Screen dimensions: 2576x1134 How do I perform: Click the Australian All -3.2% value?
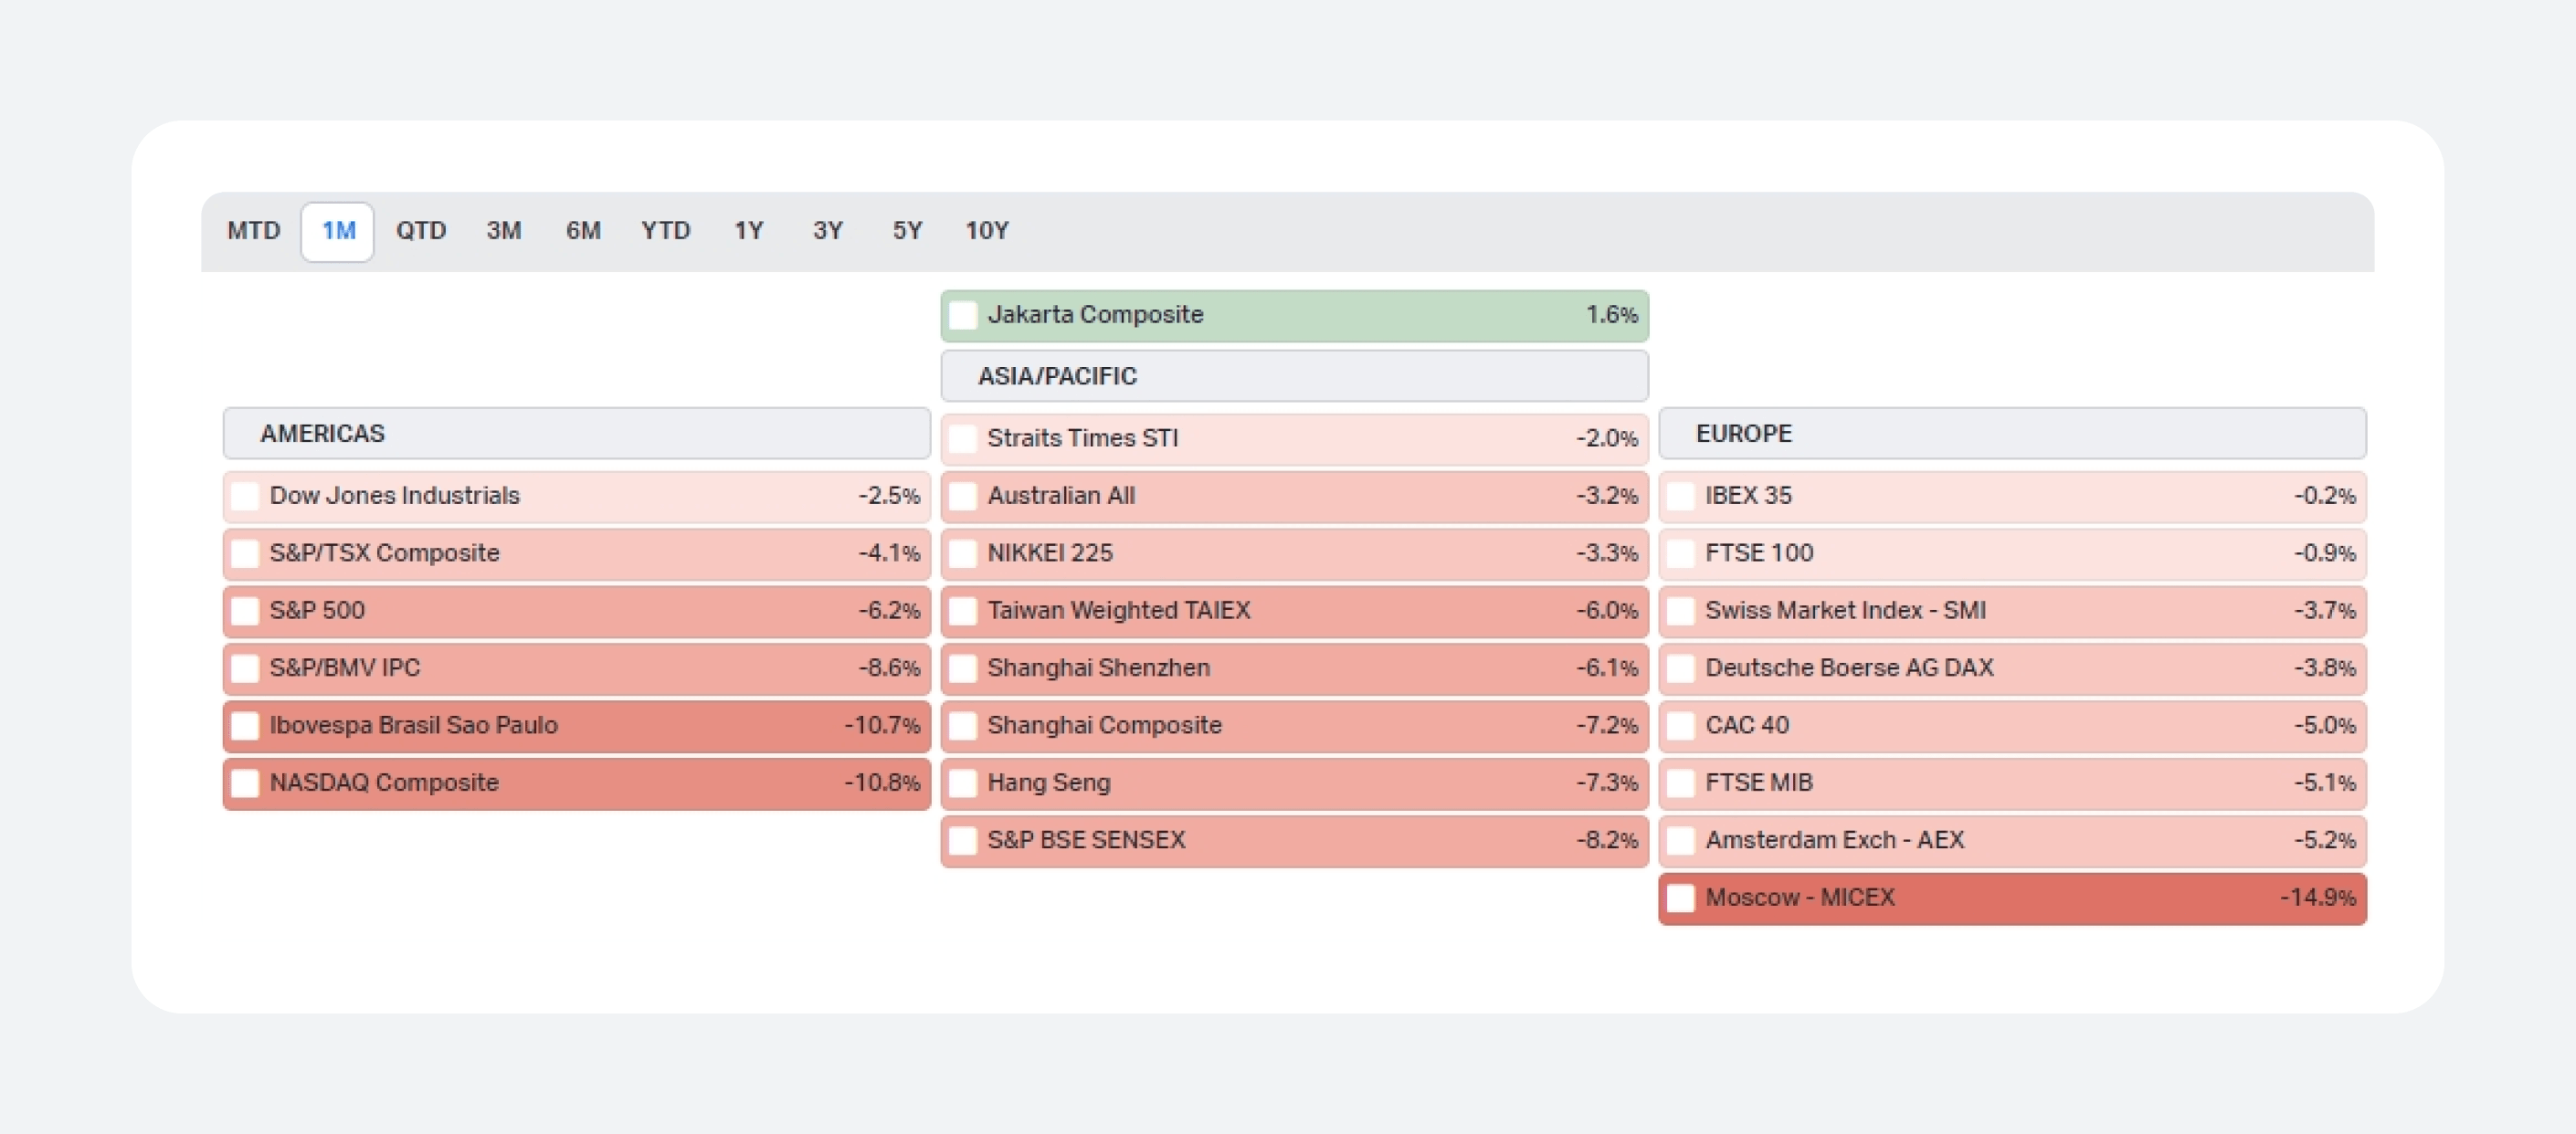tap(1607, 496)
